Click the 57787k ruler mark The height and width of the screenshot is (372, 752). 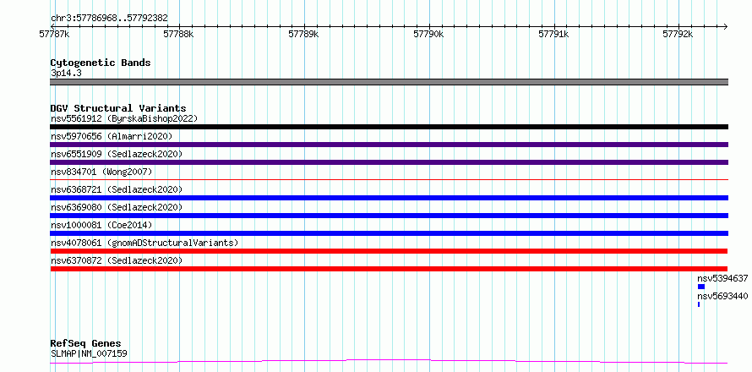(x=54, y=34)
